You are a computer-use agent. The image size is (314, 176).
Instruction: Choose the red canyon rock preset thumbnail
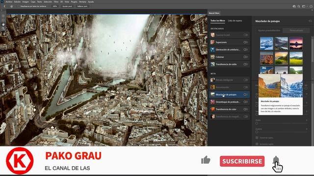pyautogui.click(x=266, y=58)
